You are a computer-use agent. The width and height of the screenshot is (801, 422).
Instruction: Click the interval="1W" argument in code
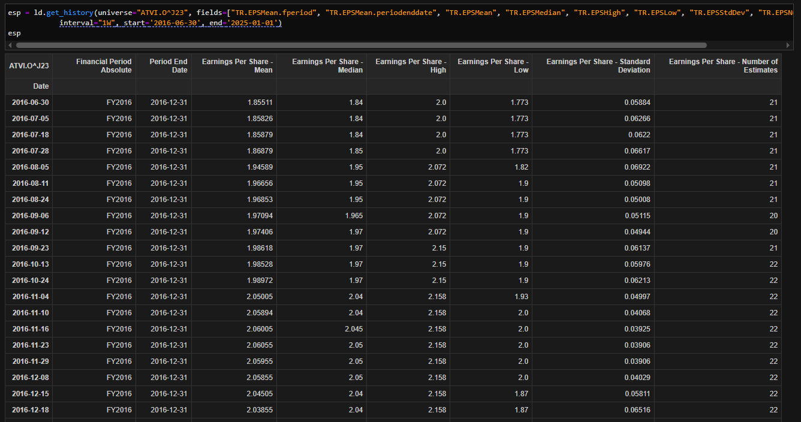click(x=88, y=23)
